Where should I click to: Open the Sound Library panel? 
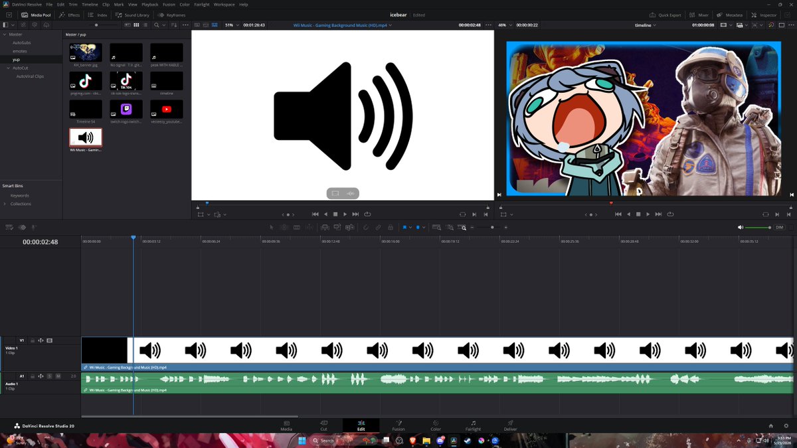[132, 15]
